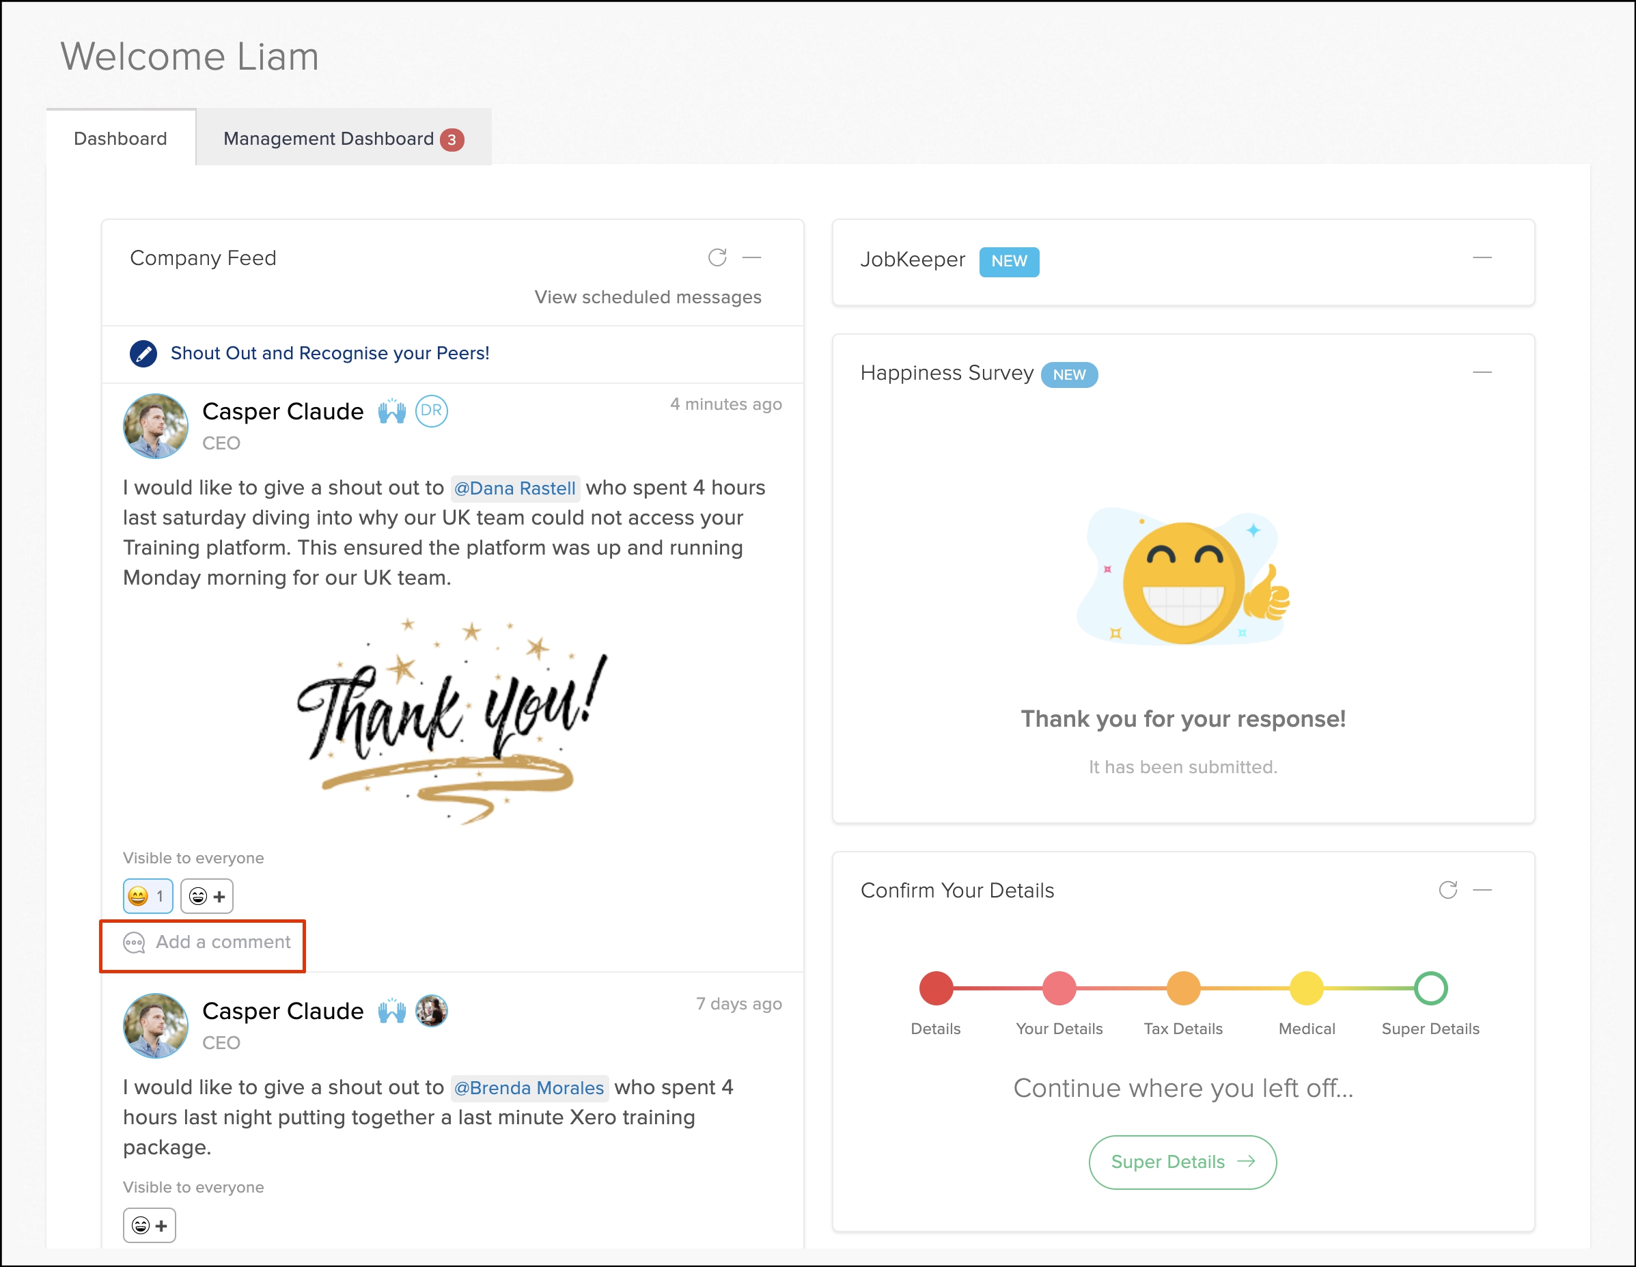Screen dimensions: 1636x1267
Task: Refresh the Confirm Your Details widget
Action: [1447, 889]
